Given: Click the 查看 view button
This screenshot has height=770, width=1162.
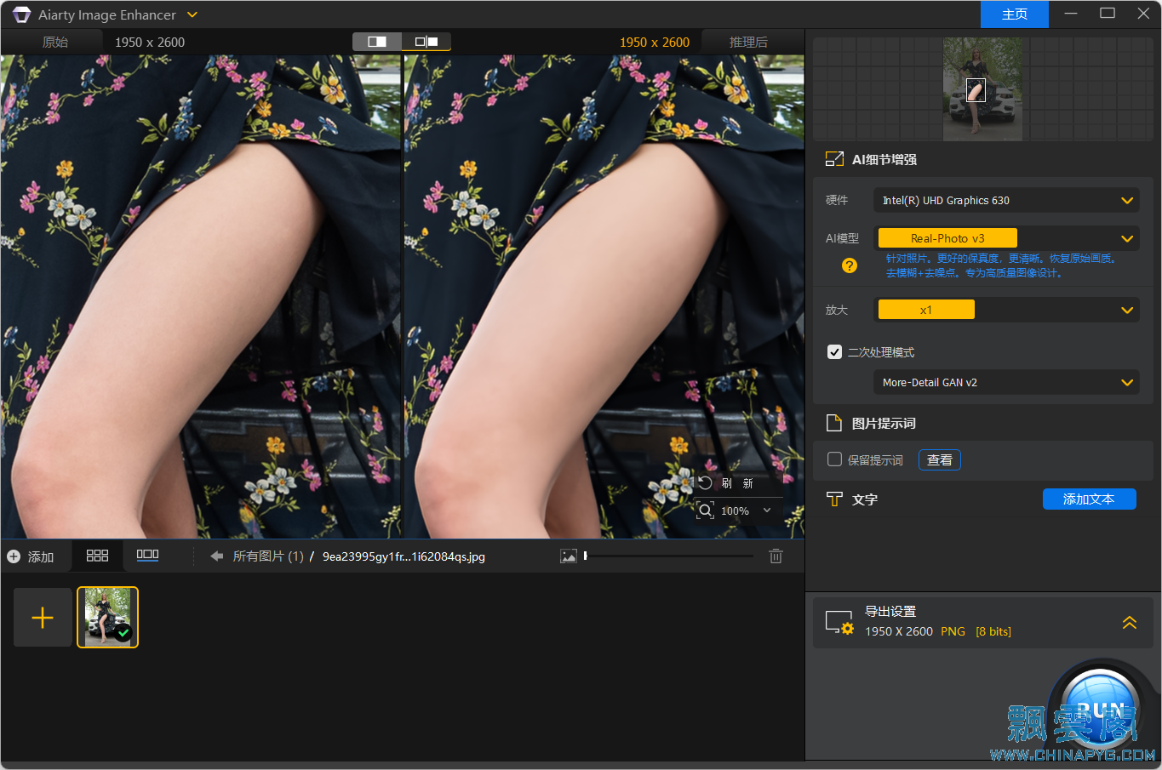Looking at the screenshot, I should 940,459.
